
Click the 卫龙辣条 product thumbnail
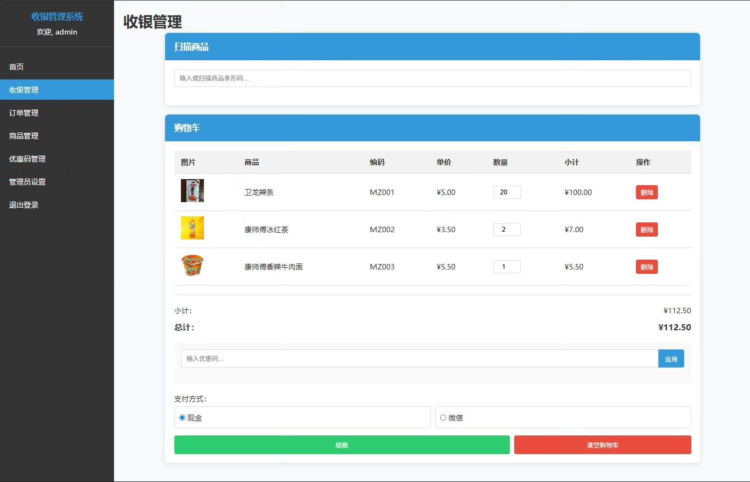coord(192,191)
